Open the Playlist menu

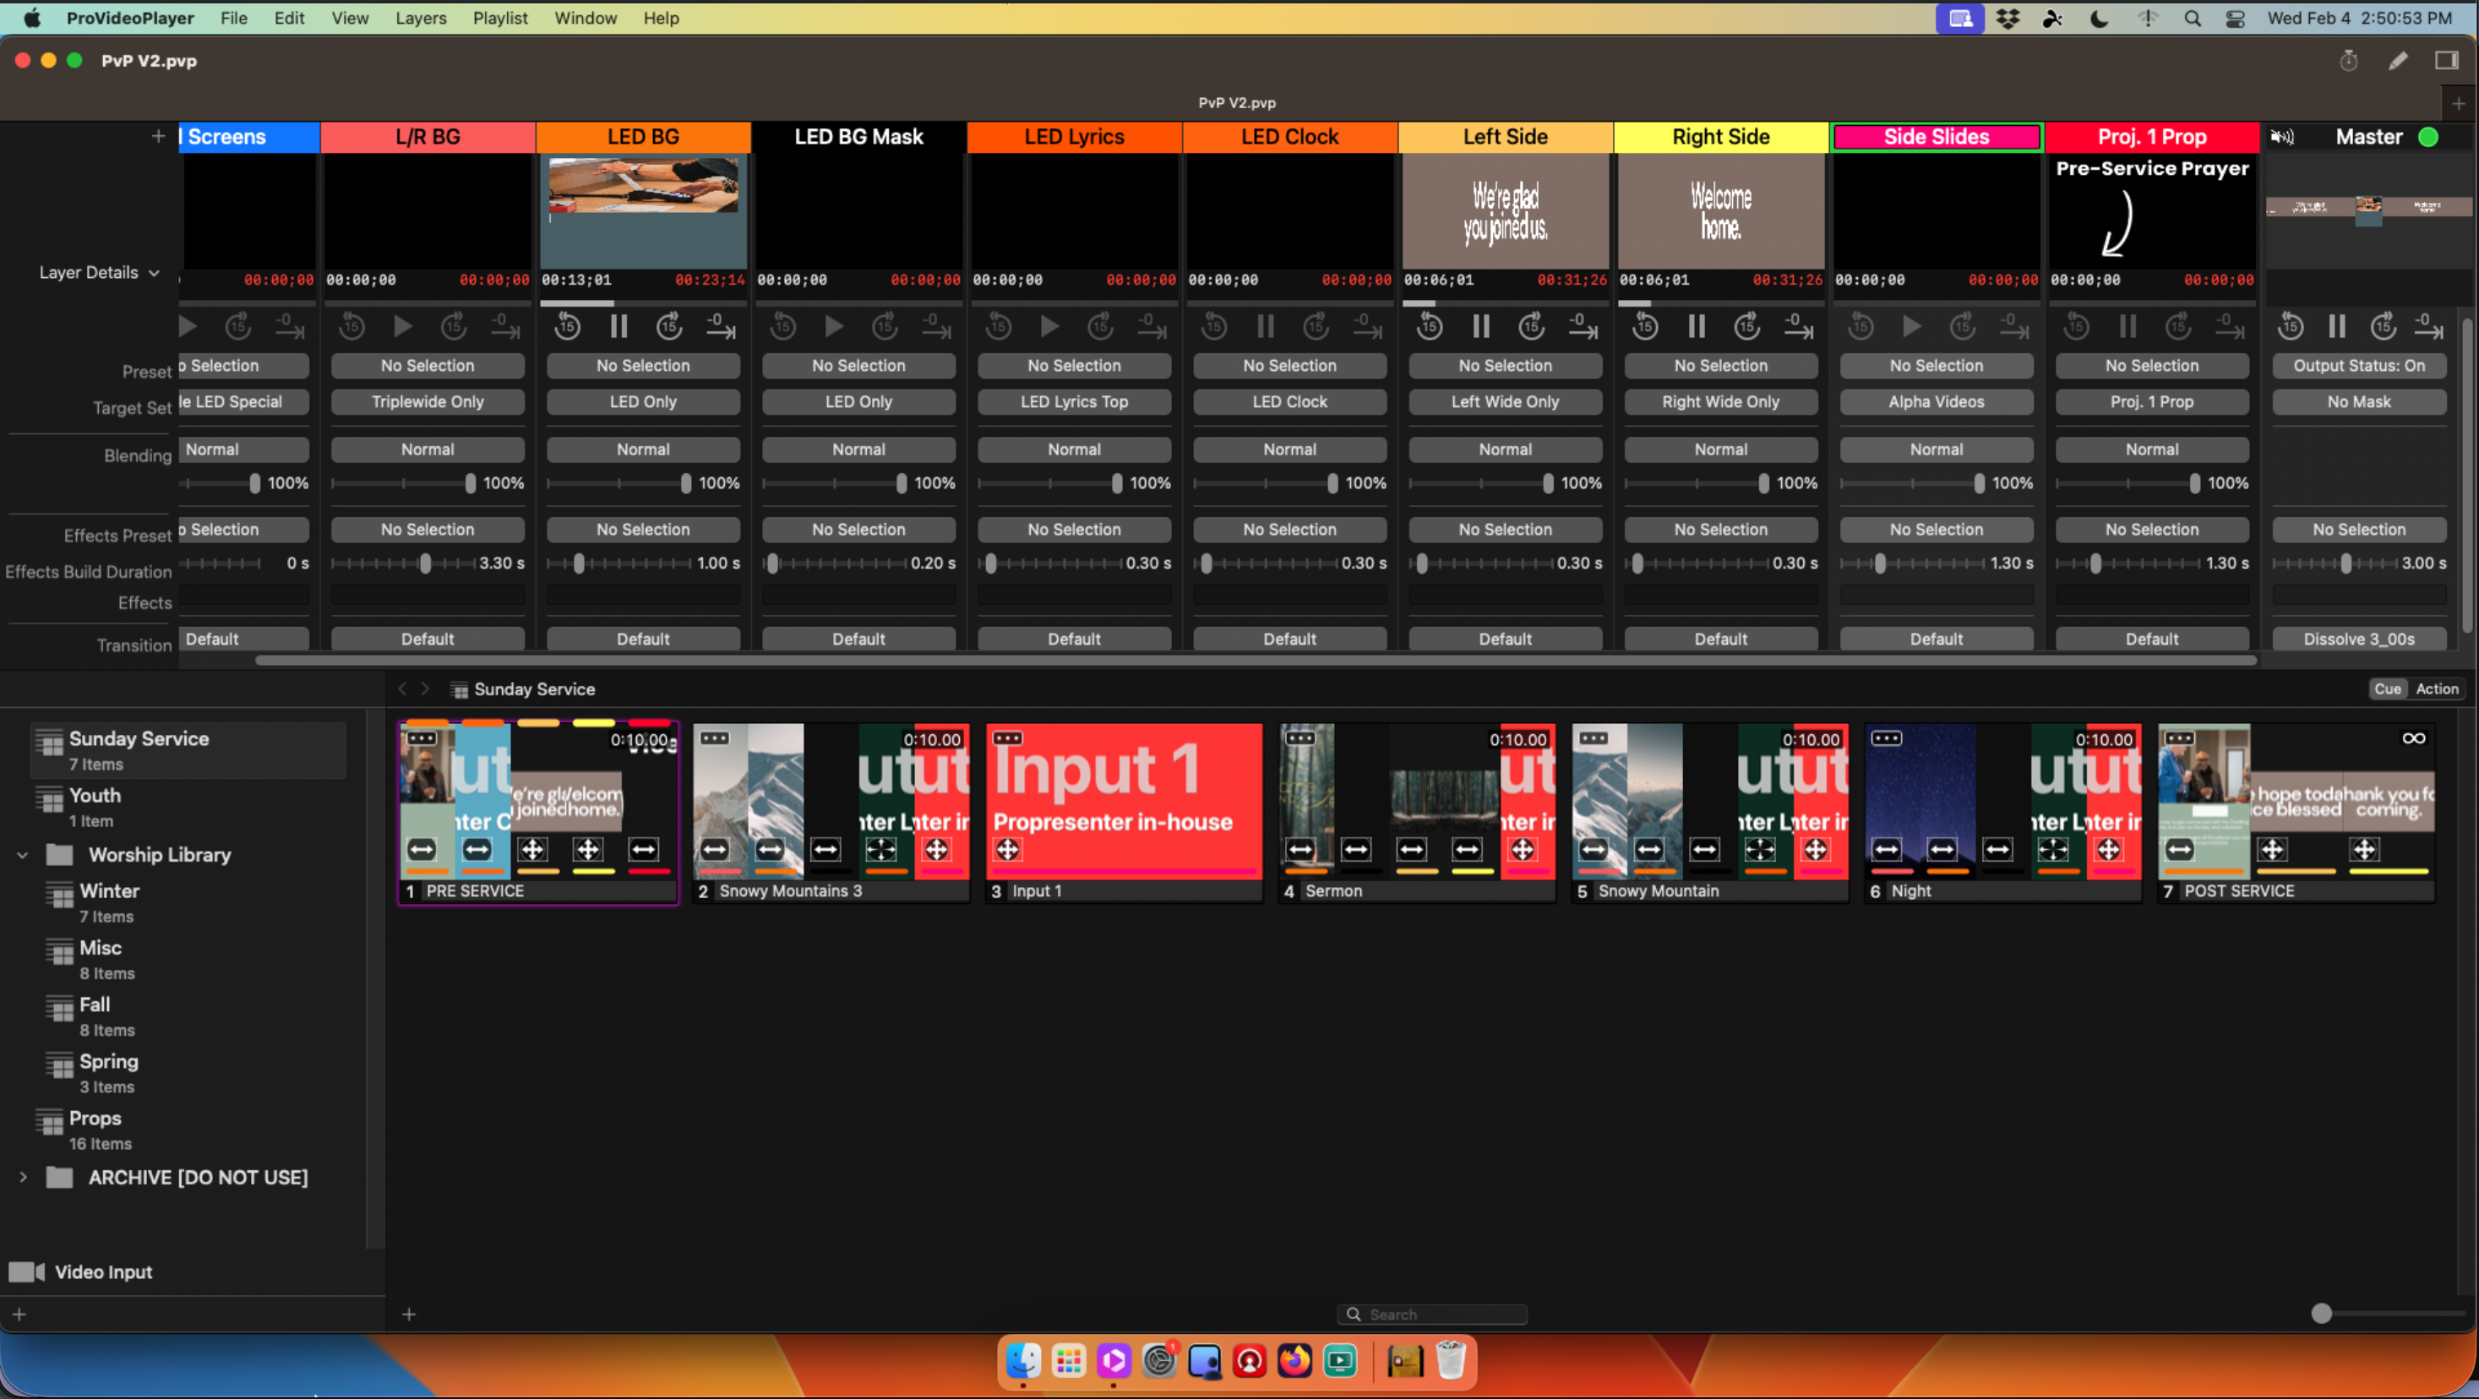click(499, 18)
